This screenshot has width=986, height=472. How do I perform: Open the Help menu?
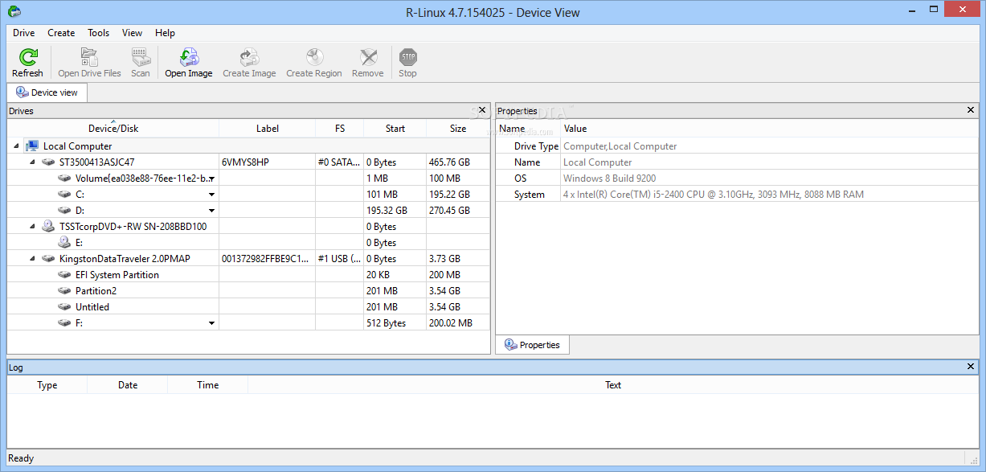pos(165,33)
